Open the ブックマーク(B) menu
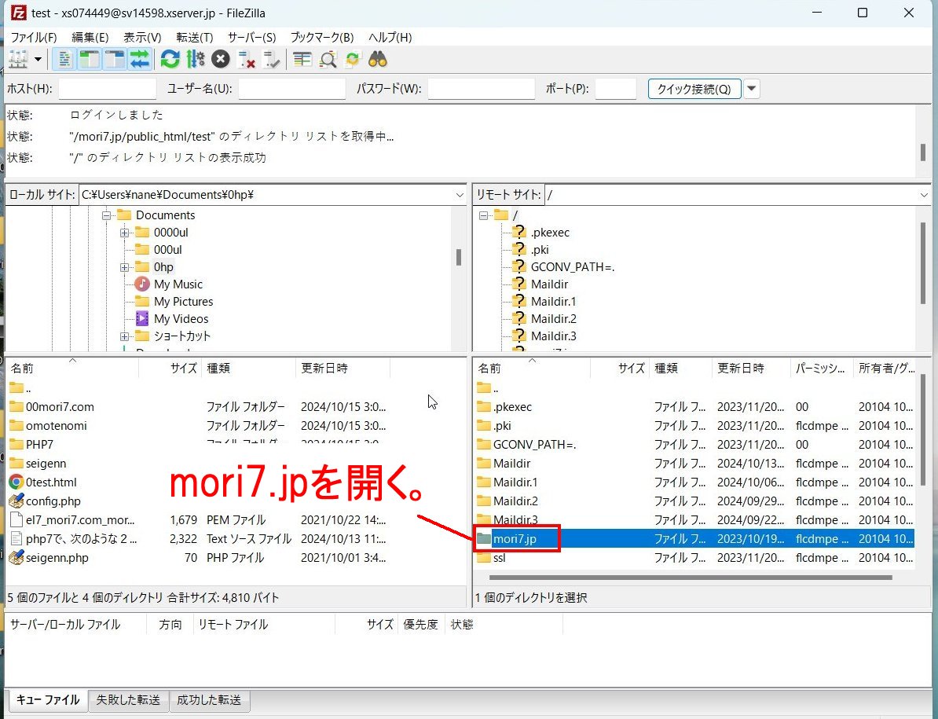Image resolution: width=938 pixels, height=719 pixels. pyautogui.click(x=322, y=37)
